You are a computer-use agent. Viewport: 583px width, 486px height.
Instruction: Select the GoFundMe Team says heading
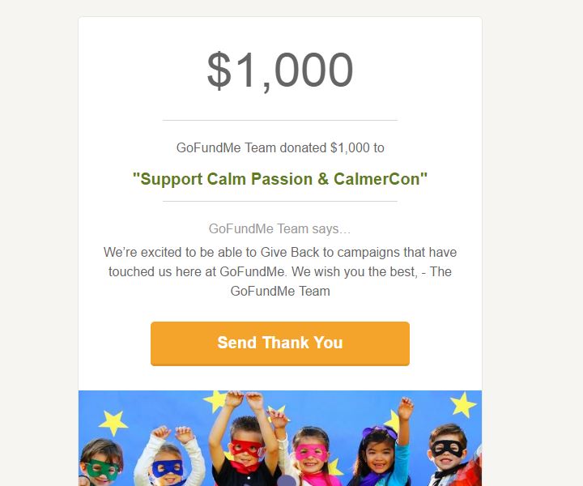(279, 228)
